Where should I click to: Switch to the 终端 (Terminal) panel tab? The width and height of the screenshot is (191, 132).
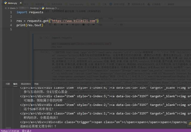[36, 84]
